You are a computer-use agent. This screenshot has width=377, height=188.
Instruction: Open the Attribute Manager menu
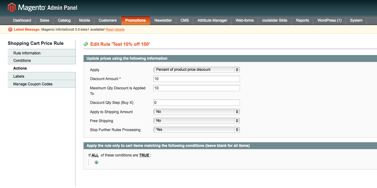212,20
